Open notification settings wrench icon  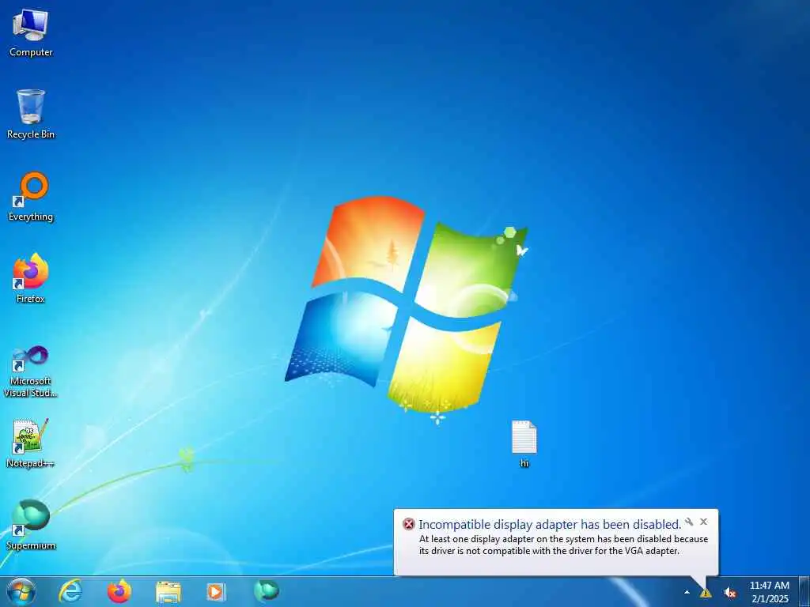tap(689, 522)
